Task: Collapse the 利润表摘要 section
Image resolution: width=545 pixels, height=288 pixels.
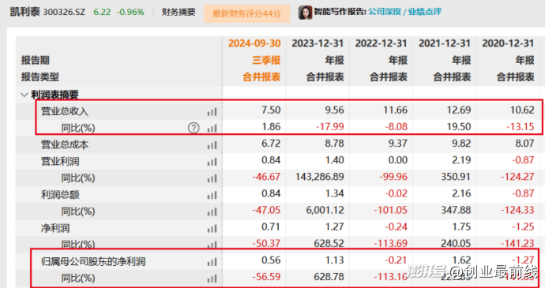Action: pyautogui.click(x=24, y=95)
